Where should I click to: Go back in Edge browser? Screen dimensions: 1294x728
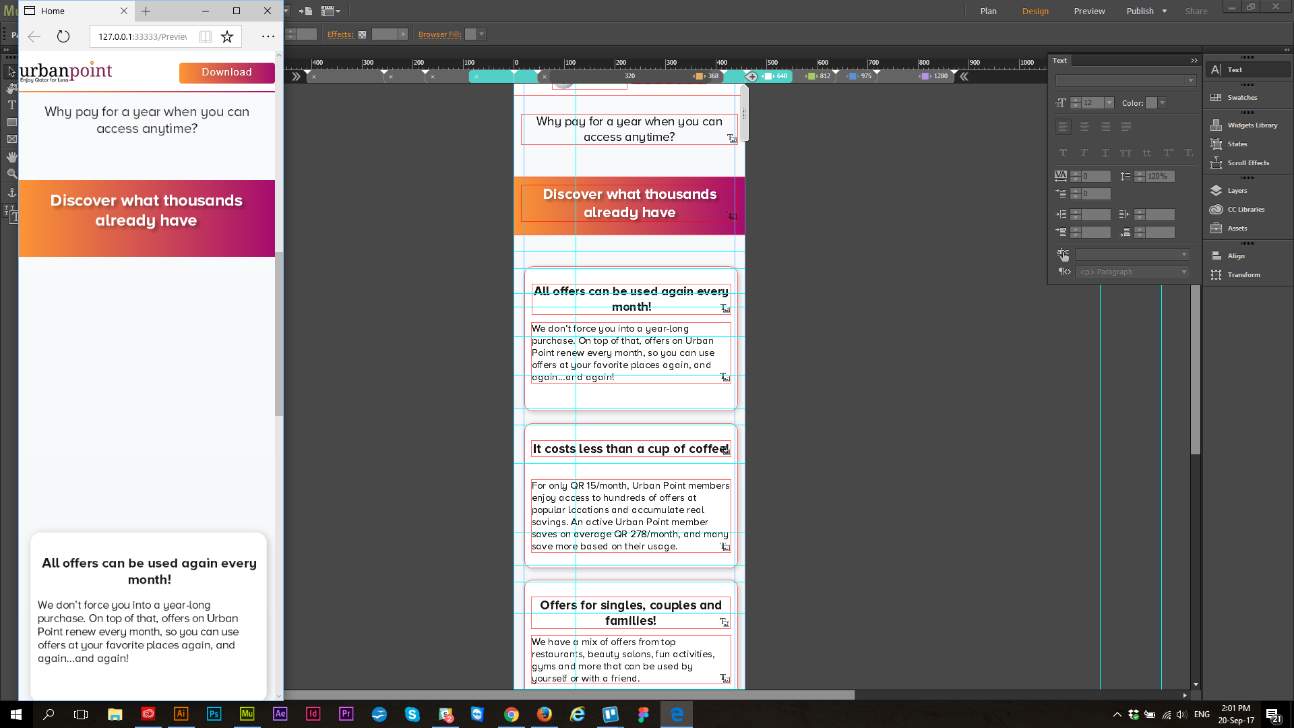pyautogui.click(x=34, y=36)
